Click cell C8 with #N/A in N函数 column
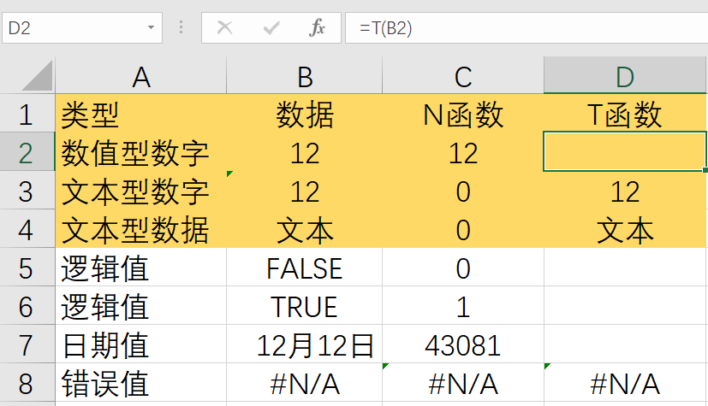The width and height of the screenshot is (708, 406). 463,383
